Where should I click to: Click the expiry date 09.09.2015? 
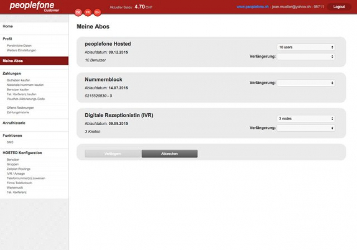(x=118, y=124)
